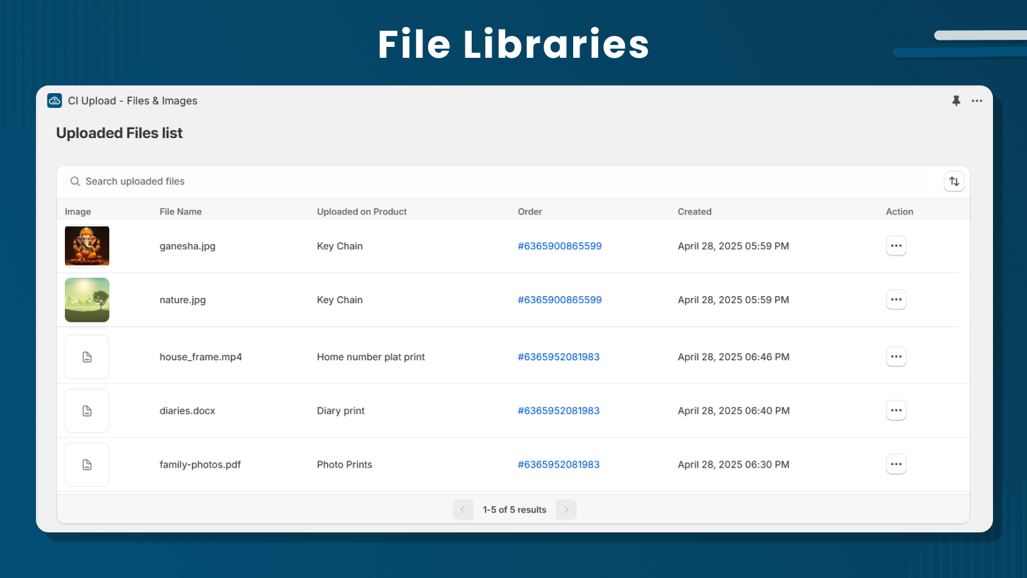Open the actions menu for diaries.docx
Image resolution: width=1027 pixels, height=578 pixels.
(896, 410)
